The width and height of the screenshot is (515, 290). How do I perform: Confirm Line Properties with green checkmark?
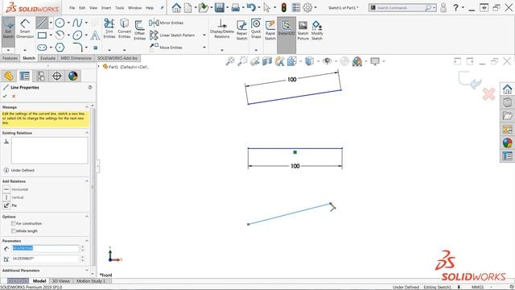click(5, 97)
